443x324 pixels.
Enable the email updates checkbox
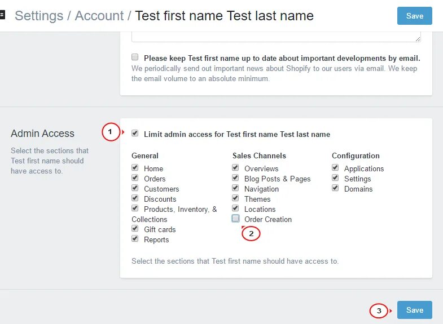tap(135, 57)
